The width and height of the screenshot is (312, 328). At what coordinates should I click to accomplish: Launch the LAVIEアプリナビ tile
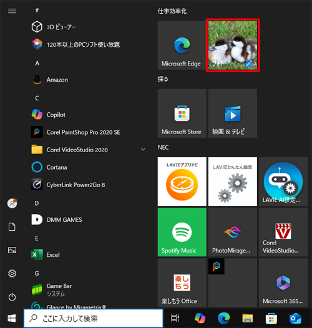pyautogui.click(x=182, y=181)
